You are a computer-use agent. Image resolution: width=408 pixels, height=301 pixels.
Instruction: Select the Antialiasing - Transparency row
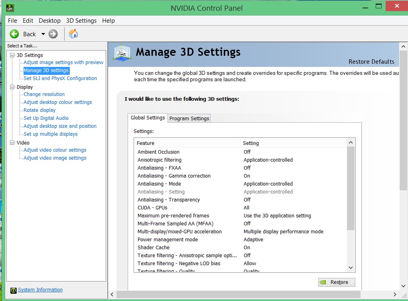coord(240,200)
